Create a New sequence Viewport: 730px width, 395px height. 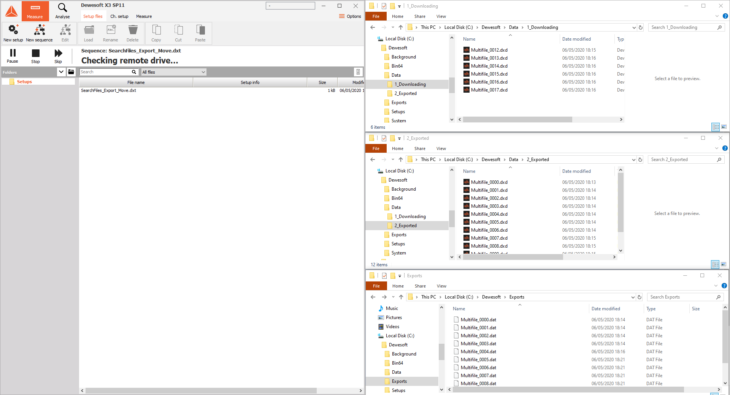pyautogui.click(x=40, y=33)
